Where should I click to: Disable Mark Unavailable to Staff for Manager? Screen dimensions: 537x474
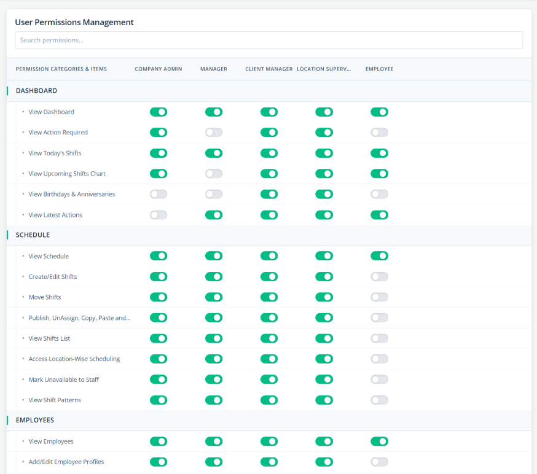pos(214,379)
